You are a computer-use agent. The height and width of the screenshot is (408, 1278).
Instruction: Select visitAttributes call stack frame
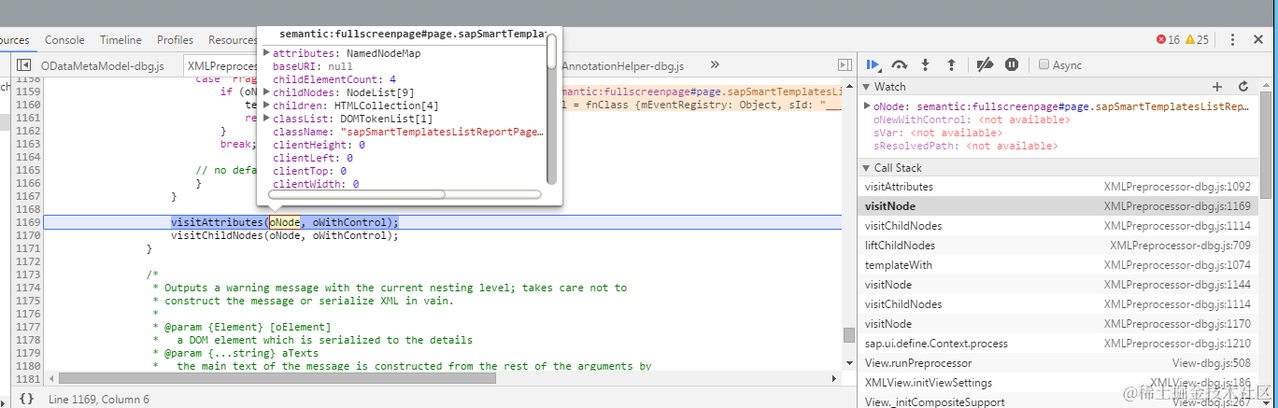(1058, 187)
